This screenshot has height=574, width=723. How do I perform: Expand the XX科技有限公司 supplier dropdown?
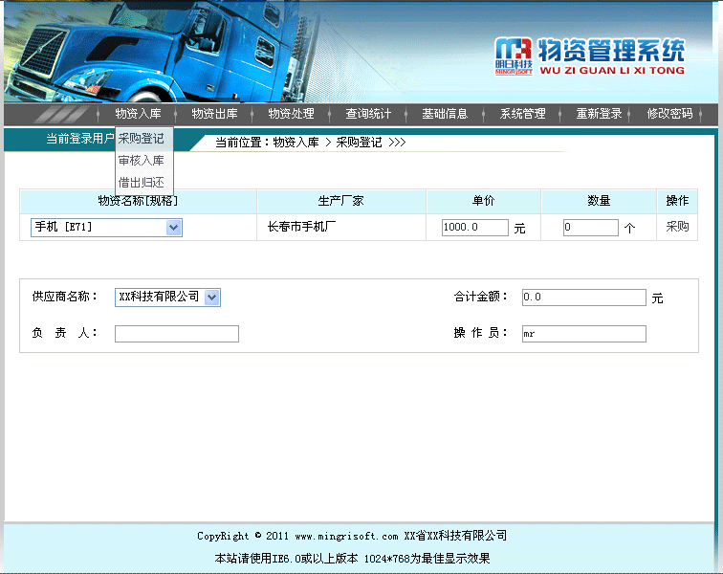click(168, 298)
